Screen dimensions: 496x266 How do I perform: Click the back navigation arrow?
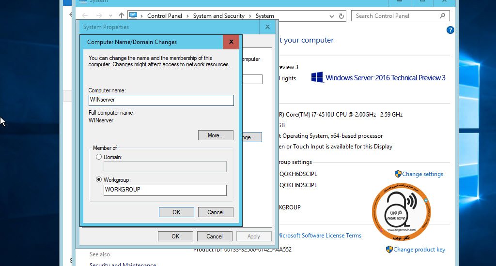(x=85, y=15)
